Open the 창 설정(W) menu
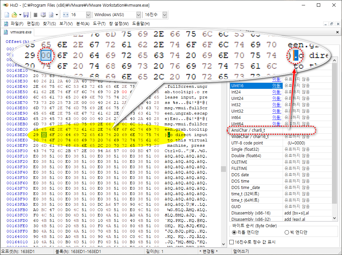342x255 pixels. click(119, 23)
